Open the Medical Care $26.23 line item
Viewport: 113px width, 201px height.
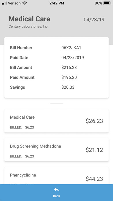click(56, 121)
